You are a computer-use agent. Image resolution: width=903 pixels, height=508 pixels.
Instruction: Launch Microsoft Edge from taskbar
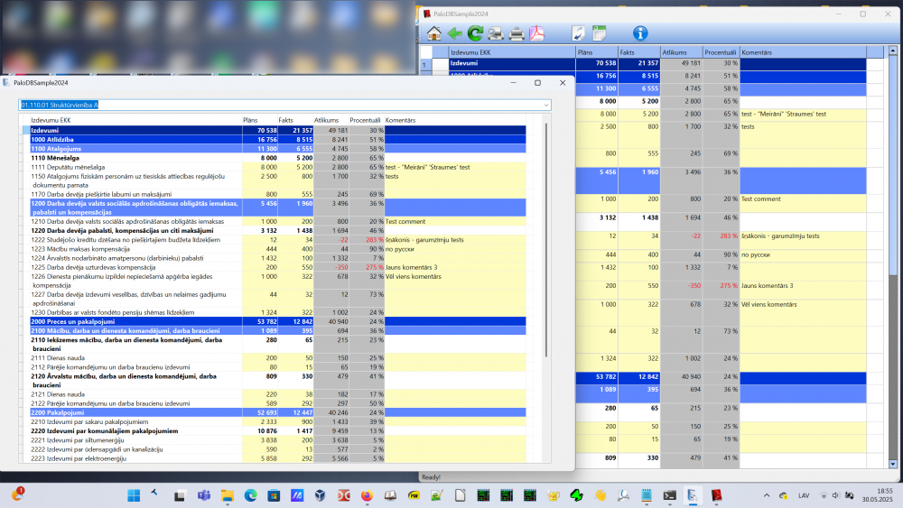250,495
